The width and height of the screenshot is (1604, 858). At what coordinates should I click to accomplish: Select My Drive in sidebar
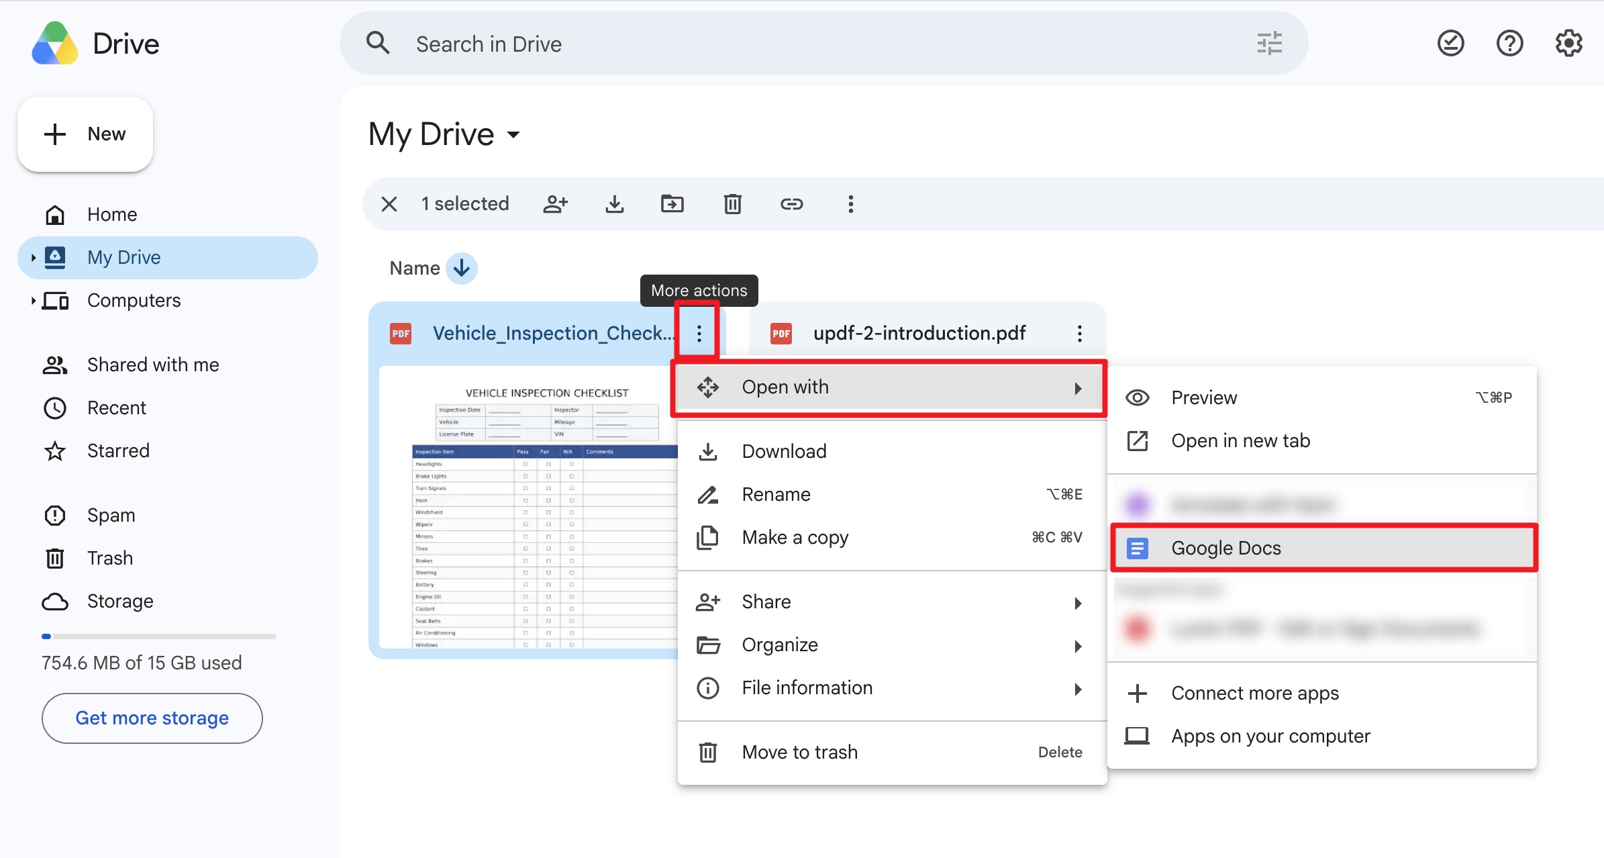[x=168, y=258]
